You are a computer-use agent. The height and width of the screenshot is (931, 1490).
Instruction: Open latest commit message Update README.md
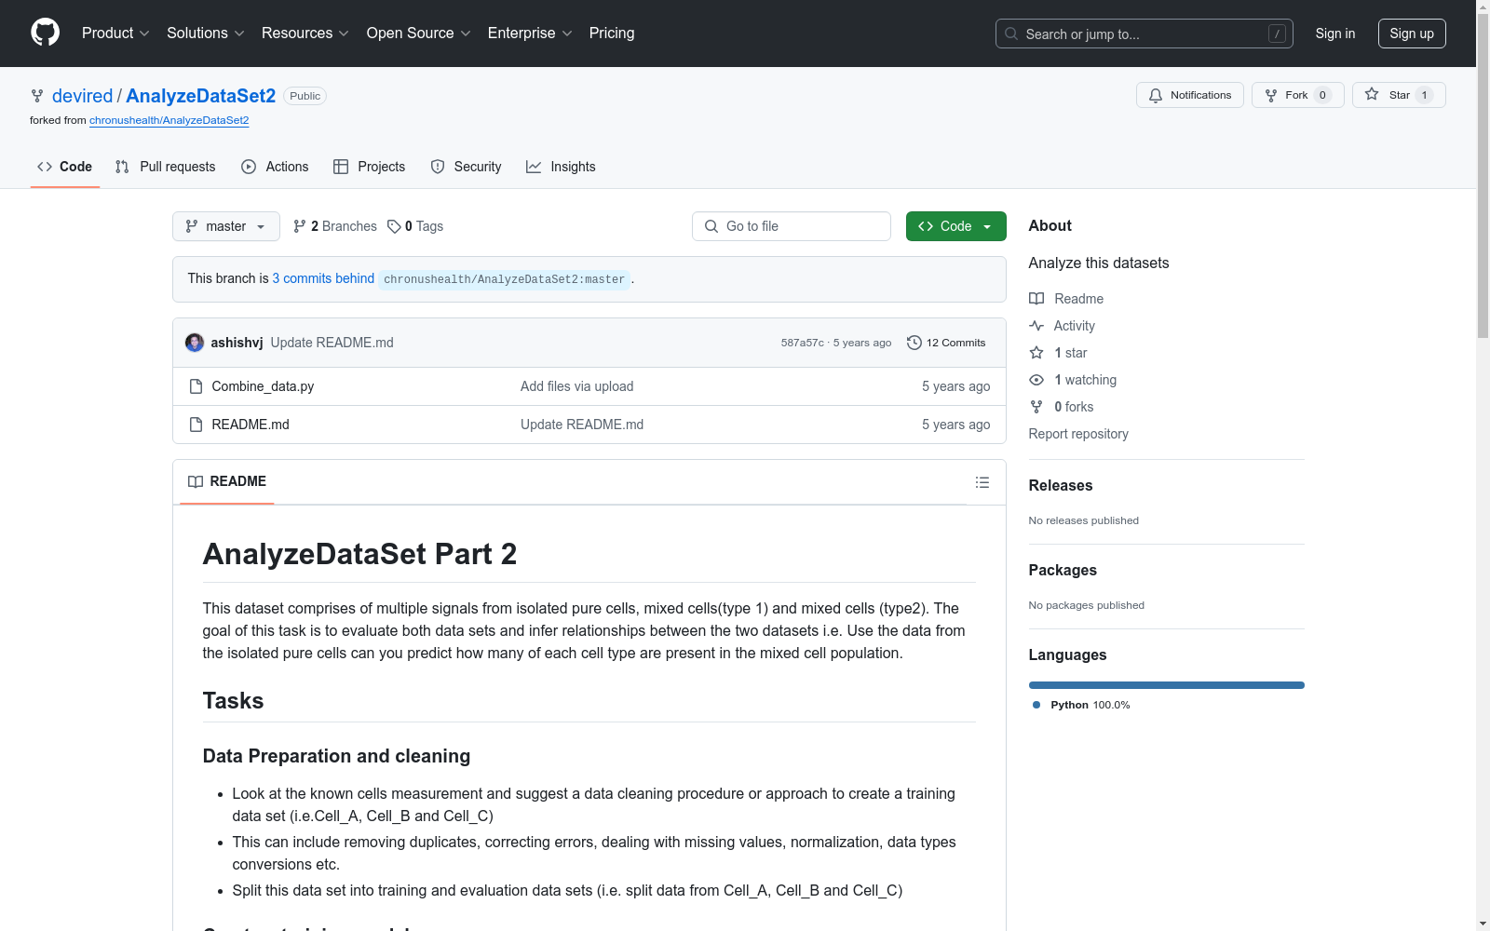coord(332,343)
